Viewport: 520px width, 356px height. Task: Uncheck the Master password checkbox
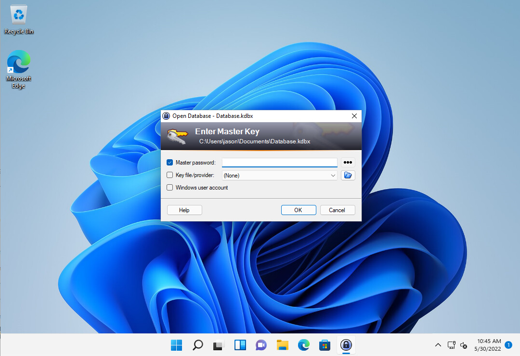pyautogui.click(x=169, y=163)
